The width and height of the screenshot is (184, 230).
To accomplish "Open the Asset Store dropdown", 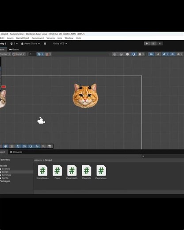I will [31, 43].
